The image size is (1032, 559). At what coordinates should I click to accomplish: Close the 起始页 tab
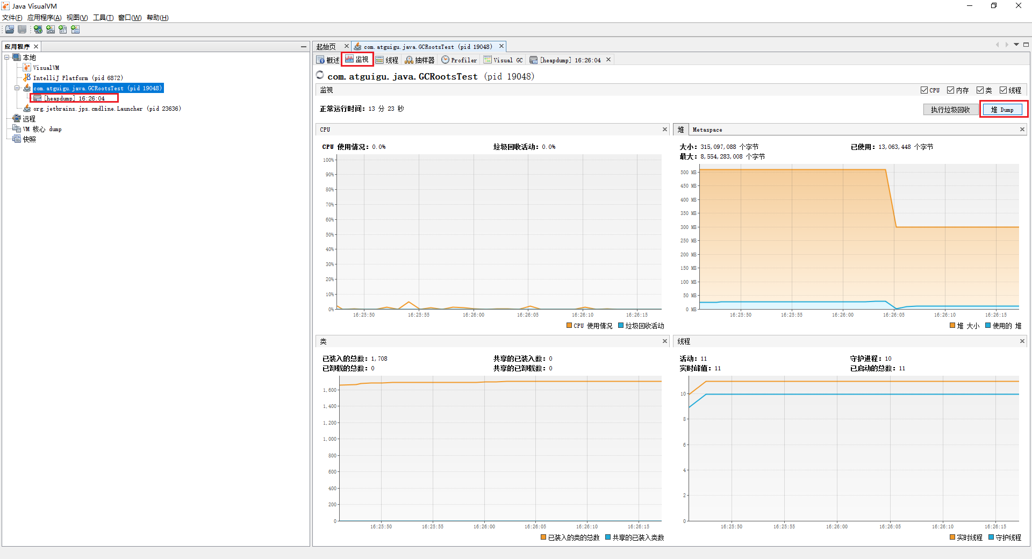click(347, 46)
